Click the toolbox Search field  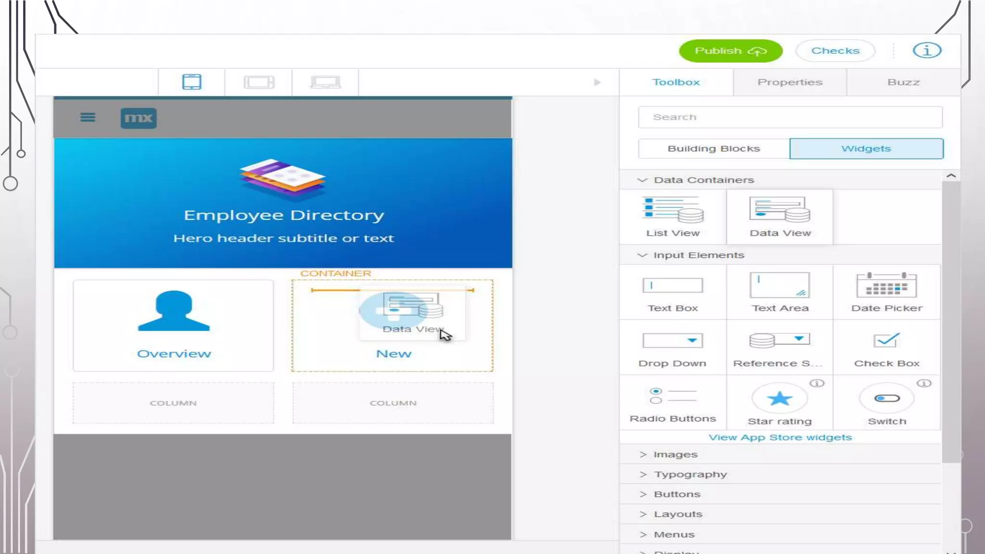(x=790, y=117)
